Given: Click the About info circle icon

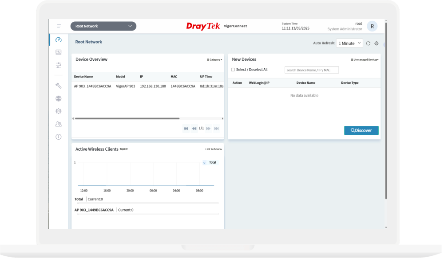Looking at the screenshot, I should [x=58, y=137].
